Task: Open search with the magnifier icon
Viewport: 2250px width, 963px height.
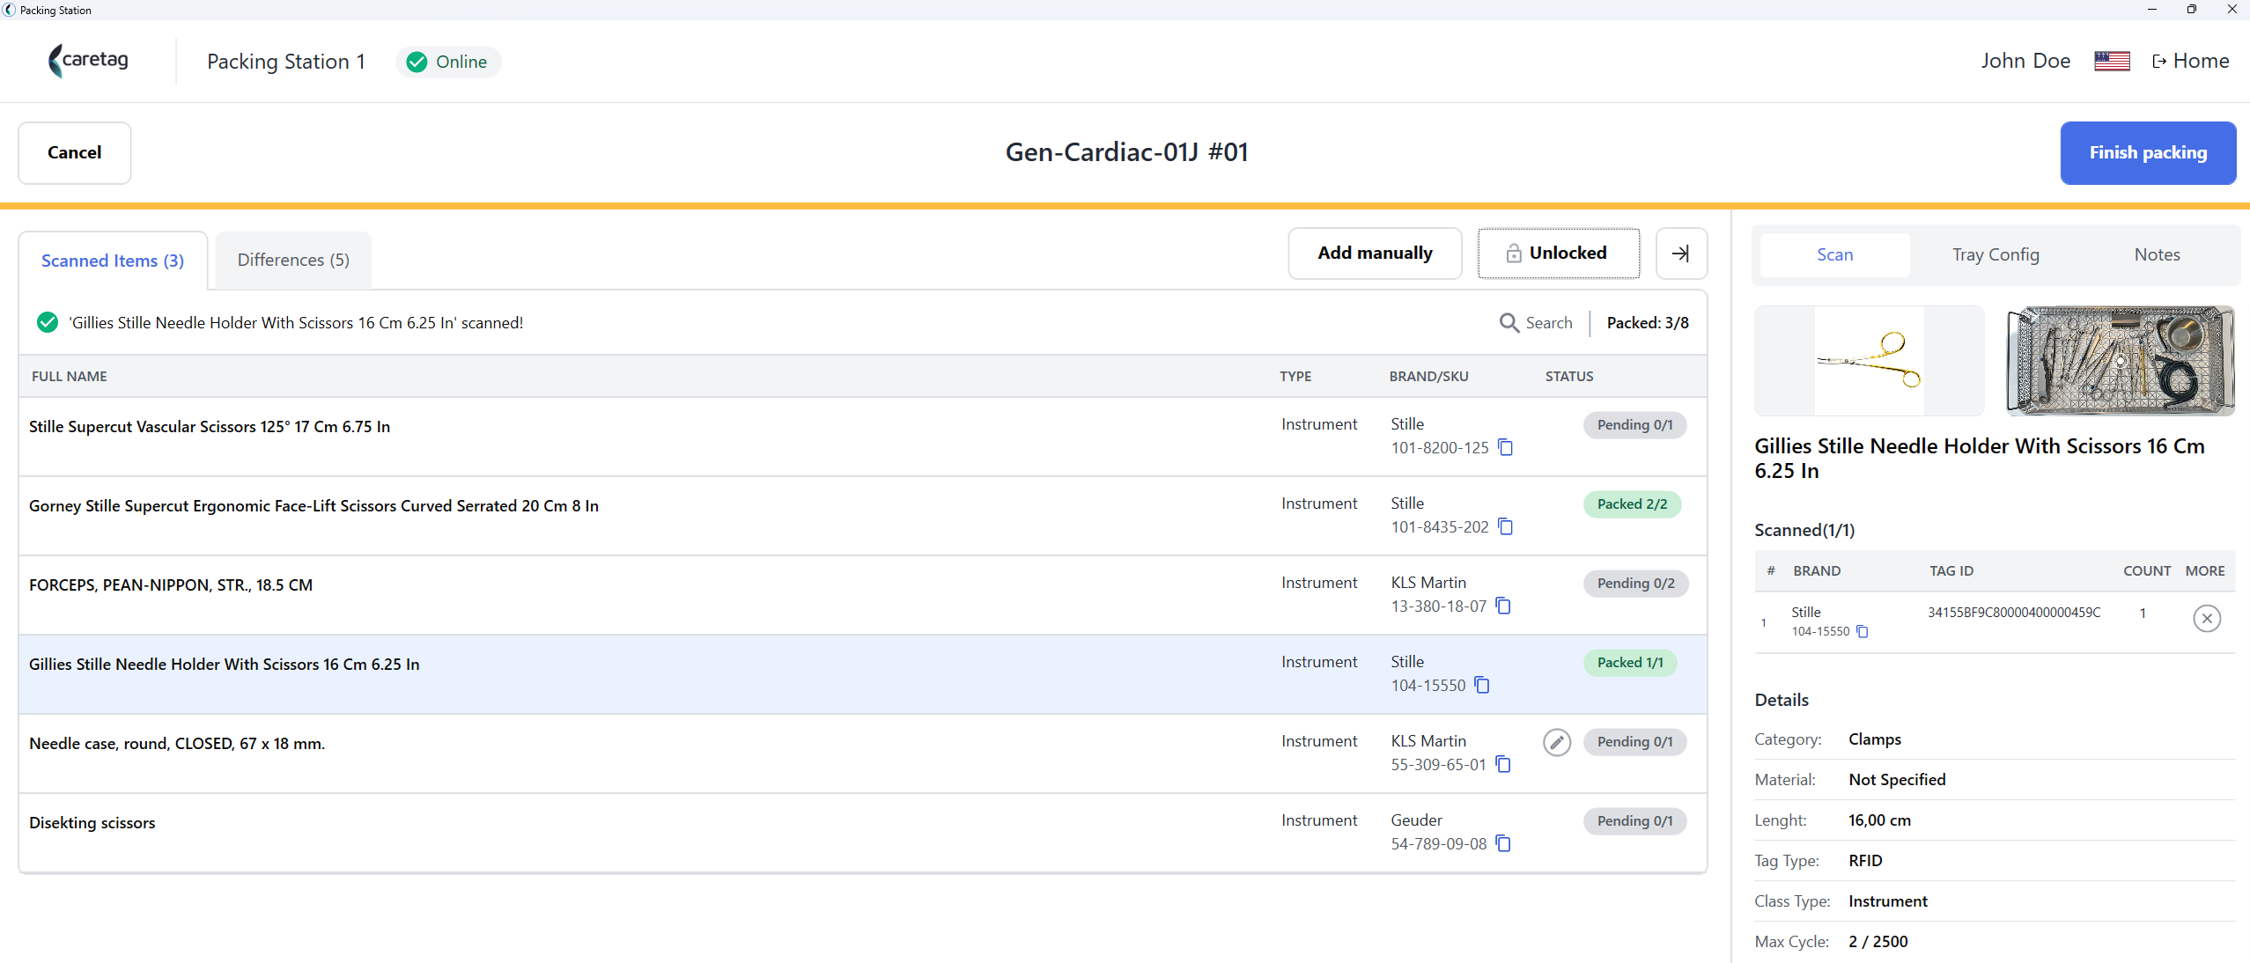Action: (1509, 323)
